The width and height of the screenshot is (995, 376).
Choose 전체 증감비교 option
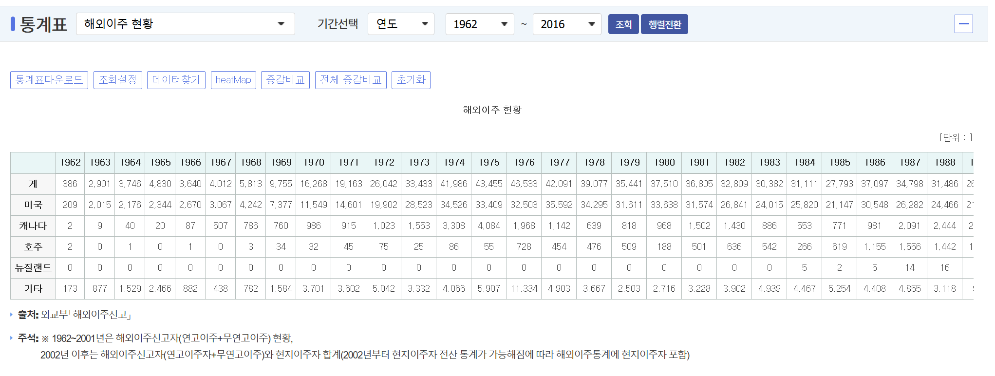(350, 80)
